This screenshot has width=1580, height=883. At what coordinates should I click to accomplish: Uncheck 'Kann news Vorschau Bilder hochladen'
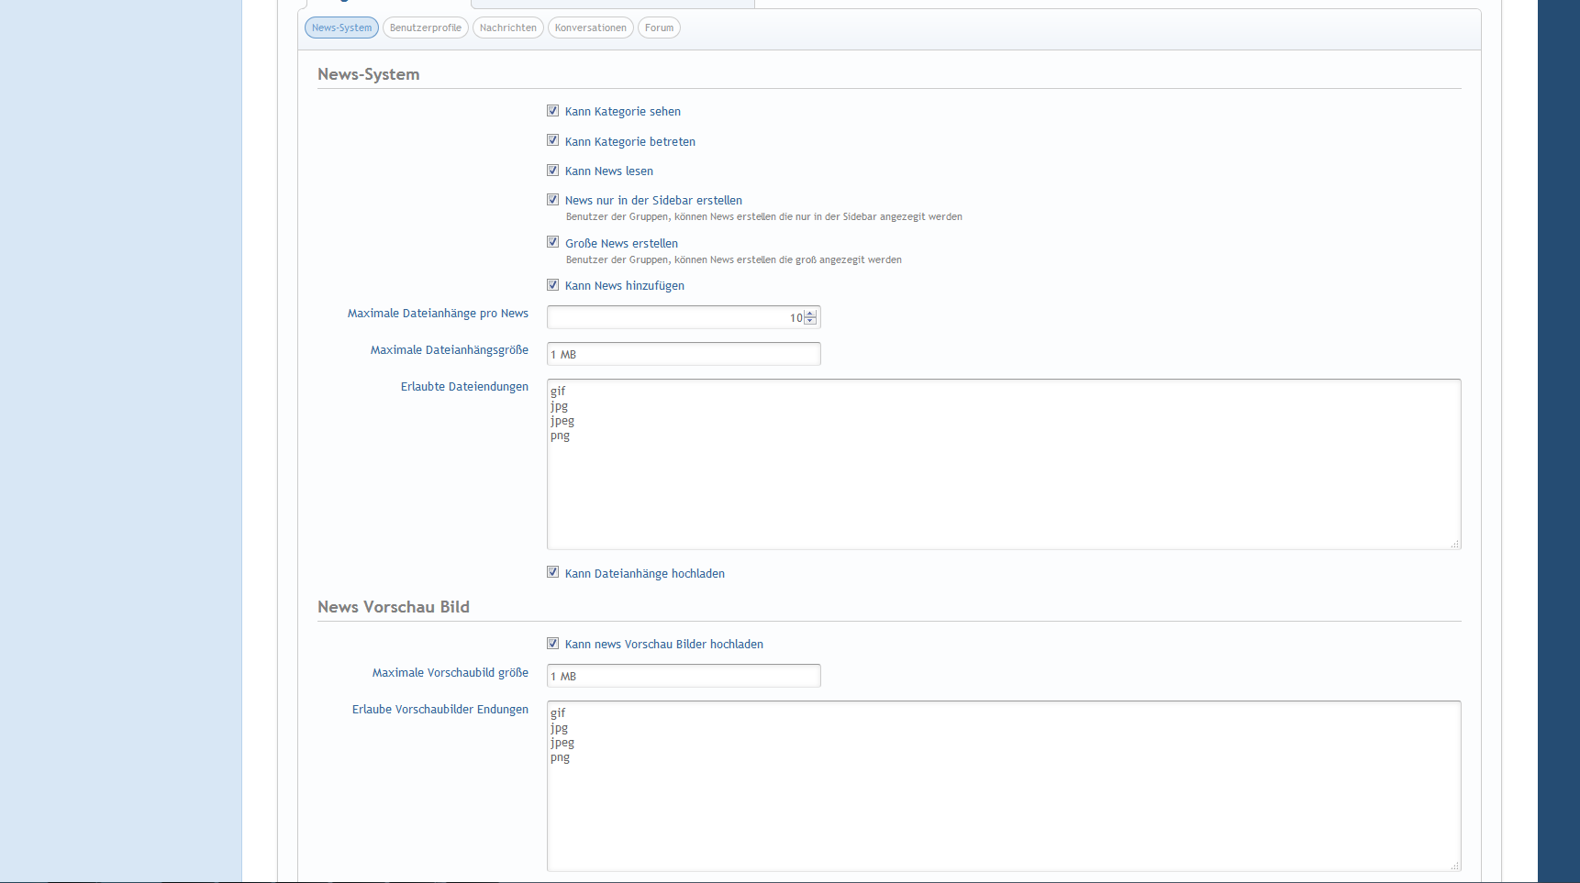click(x=552, y=644)
